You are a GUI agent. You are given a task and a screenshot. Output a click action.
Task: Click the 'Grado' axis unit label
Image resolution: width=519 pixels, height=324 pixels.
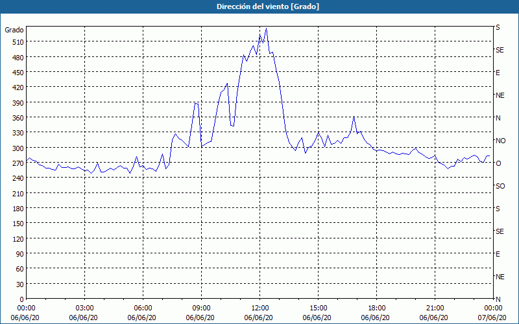click(x=14, y=30)
